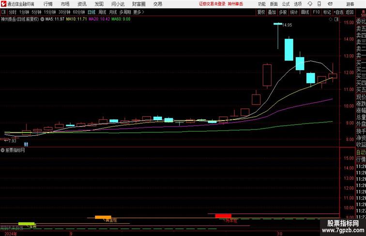Open the 财富圈 menu

click(138, 4)
